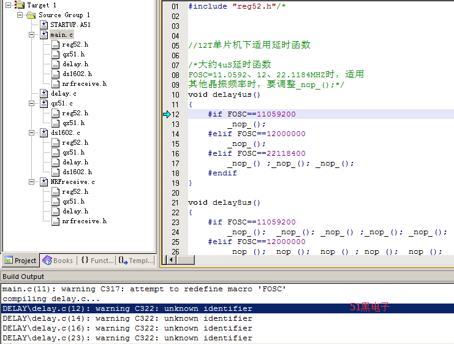Select delay.c in the project tree

click(x=63, y=94)
